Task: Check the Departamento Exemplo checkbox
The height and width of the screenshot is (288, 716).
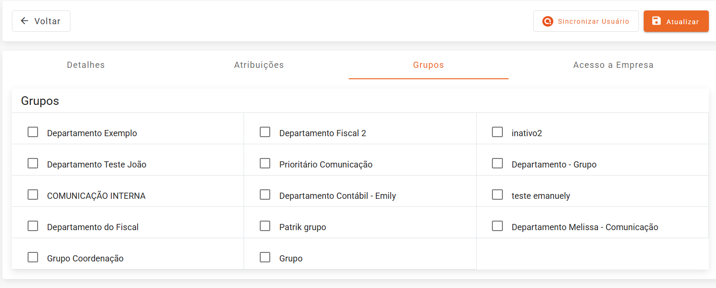Action: point(33,132)
